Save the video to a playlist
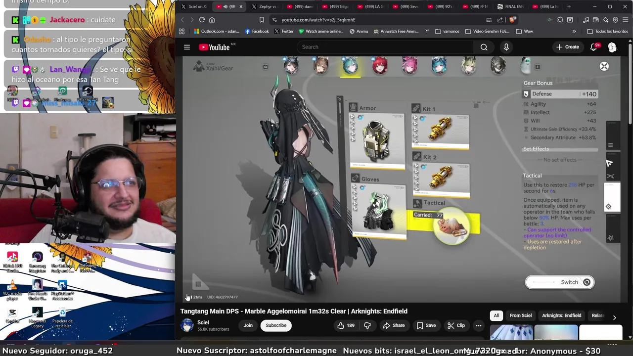This screenshot has height=356, width=633. pos(426,325)
